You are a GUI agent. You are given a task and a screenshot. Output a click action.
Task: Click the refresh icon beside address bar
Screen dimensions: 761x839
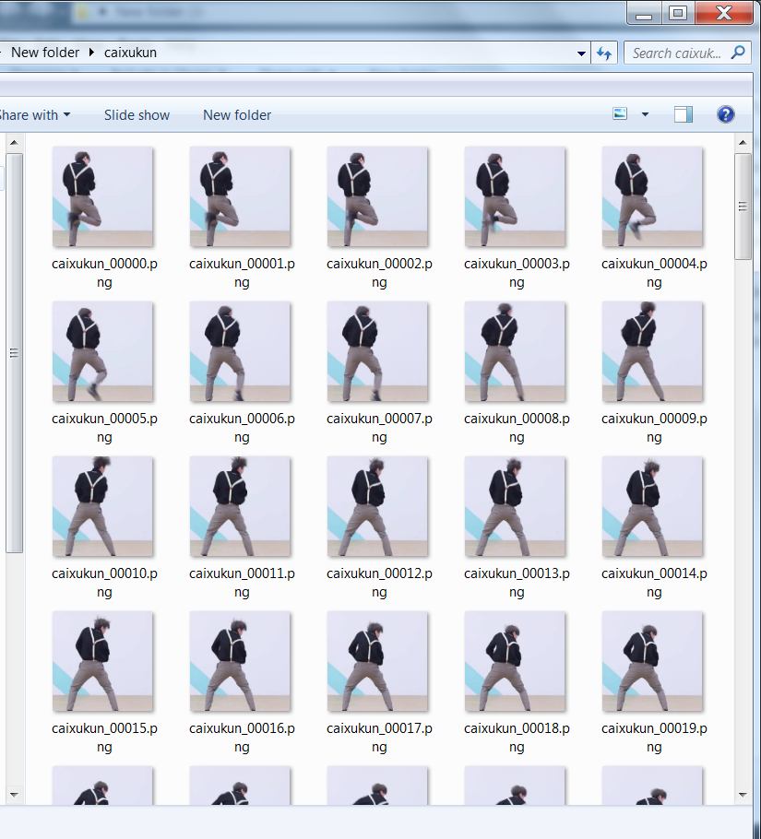[x=604, y=53]
